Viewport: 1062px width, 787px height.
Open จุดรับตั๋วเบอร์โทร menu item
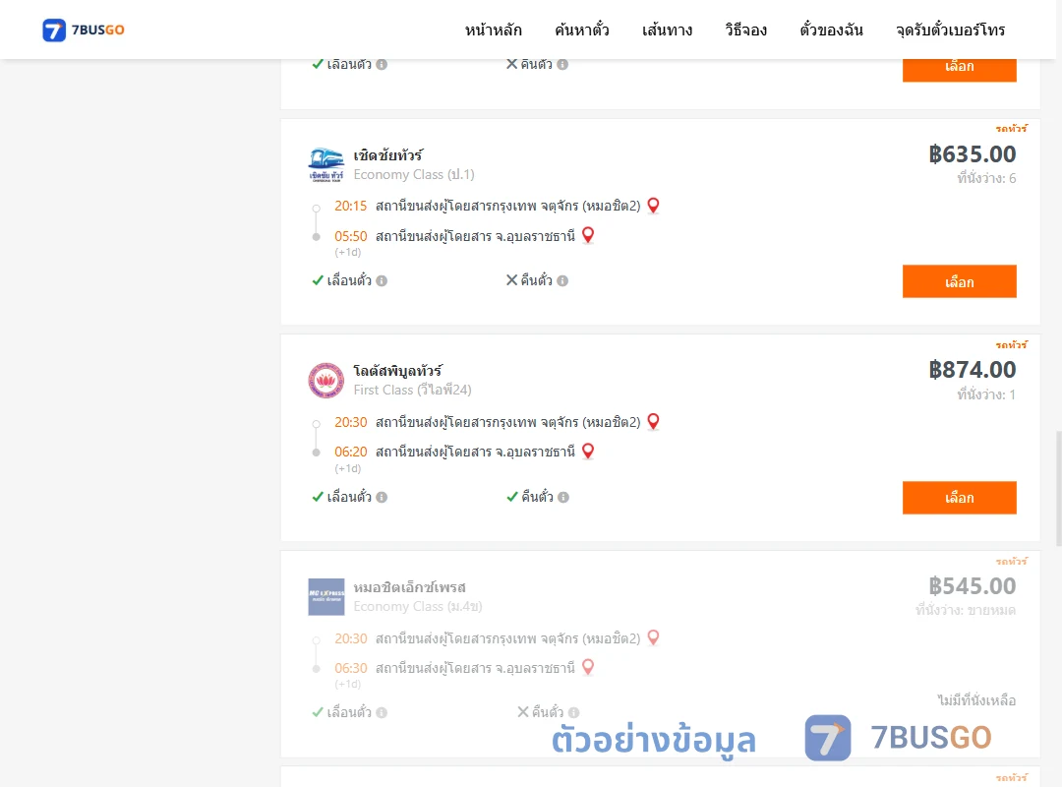pyautogui.click(x=950, y=30)
